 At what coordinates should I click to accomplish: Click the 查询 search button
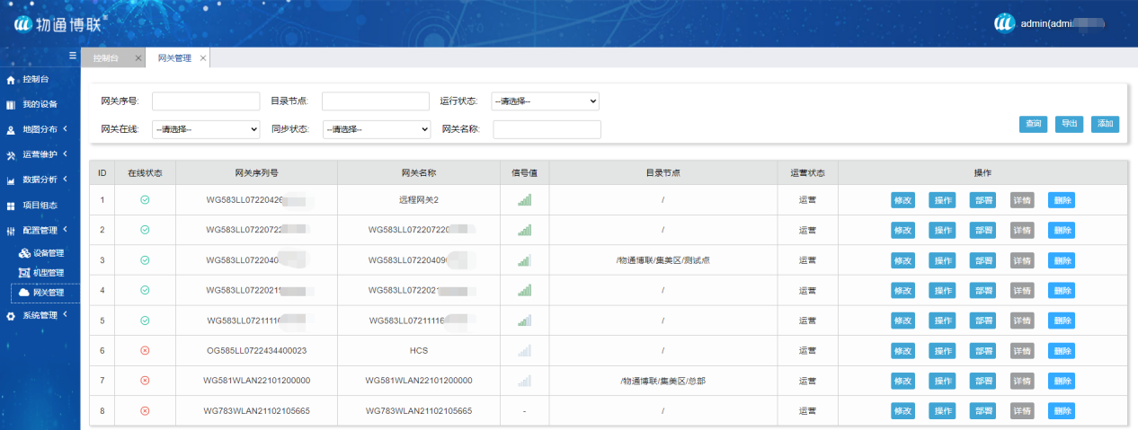pos(1033,124)
